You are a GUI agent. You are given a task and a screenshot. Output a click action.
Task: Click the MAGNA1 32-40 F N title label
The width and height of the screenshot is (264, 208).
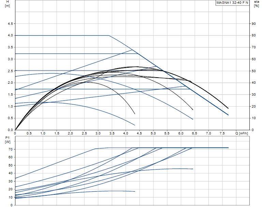tap(232, 3)
